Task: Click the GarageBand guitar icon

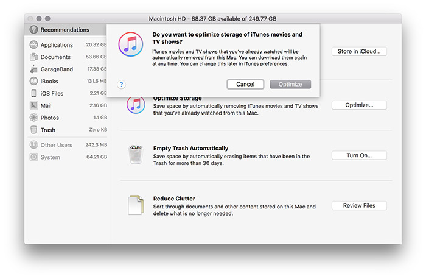Action: (33, 69)
